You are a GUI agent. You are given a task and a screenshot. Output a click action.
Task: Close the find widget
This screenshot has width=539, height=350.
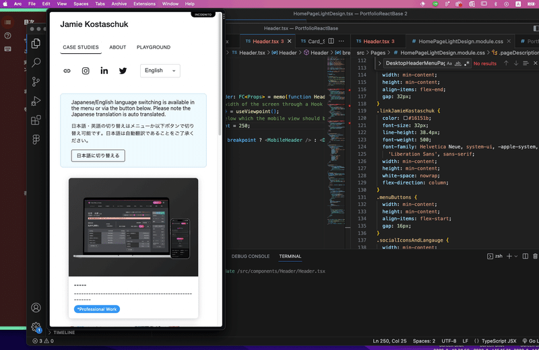(x=535, y=63)
